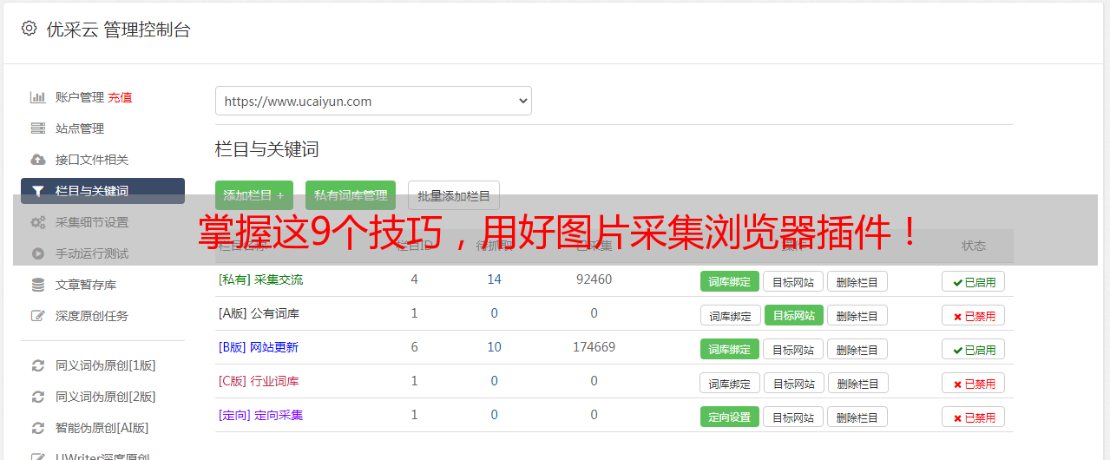Click the collected count 92460

[x=594, y=279]
